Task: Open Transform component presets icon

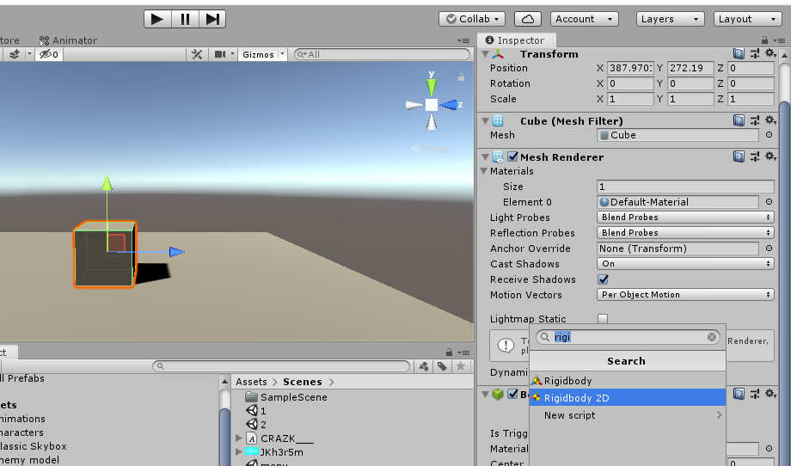Action: click(755, 53)
